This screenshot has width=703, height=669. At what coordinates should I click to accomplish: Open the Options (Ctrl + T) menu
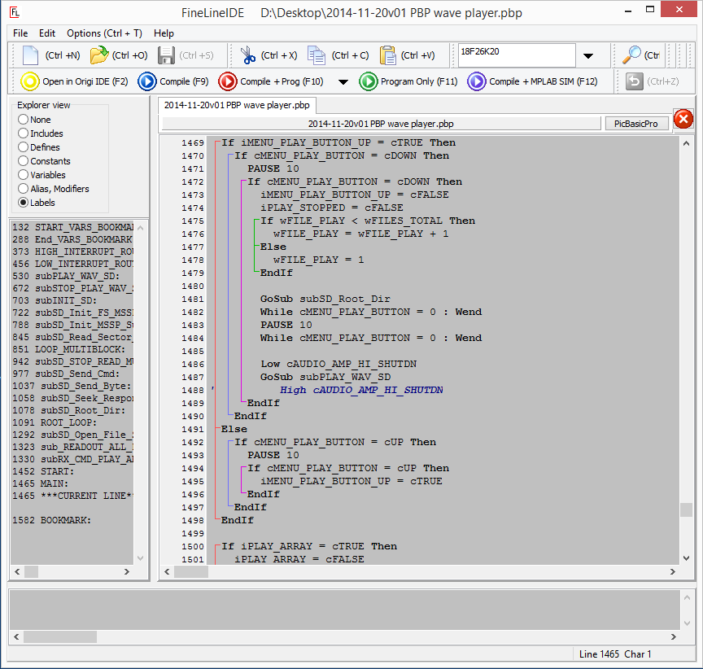pos(104,33)
